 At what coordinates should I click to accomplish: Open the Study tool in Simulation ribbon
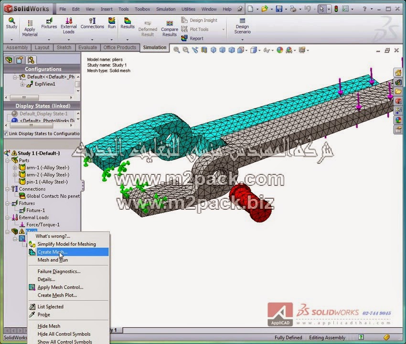(x=11, y=23)
